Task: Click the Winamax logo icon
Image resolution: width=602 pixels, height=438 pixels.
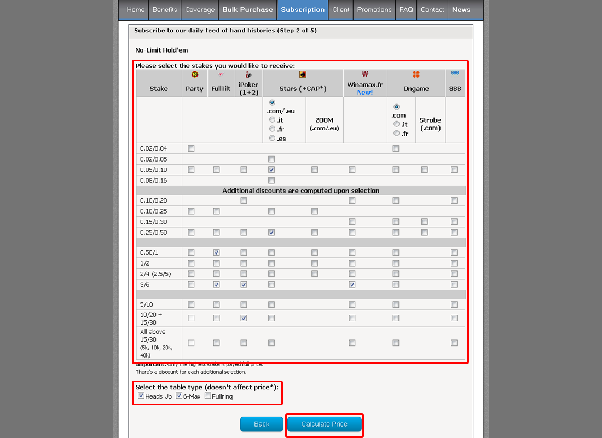Action: (365, 74)
